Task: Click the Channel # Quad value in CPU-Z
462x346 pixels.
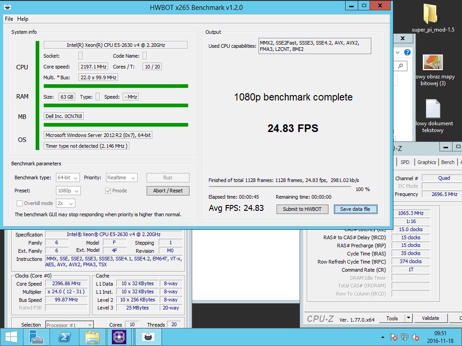Action: [x=444, y=178]
